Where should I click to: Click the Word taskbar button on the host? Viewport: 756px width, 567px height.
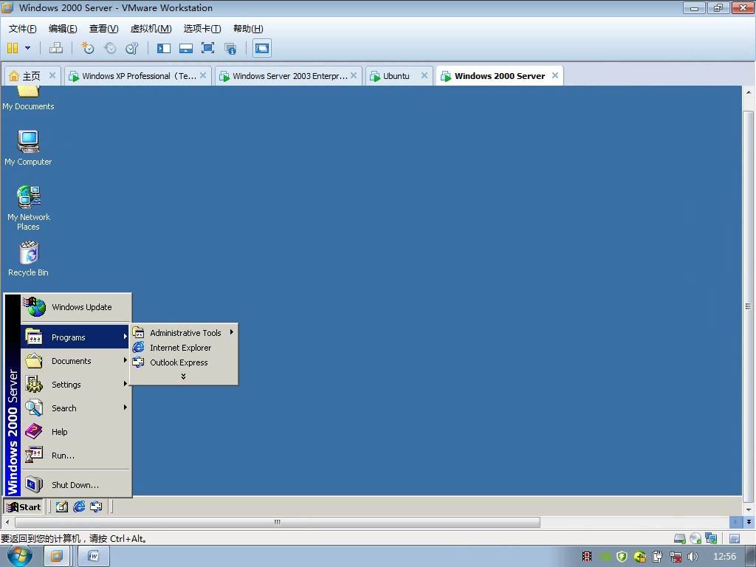[94, 557]
